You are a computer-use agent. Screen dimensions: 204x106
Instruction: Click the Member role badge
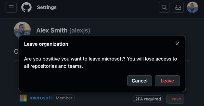coord(64,98)
